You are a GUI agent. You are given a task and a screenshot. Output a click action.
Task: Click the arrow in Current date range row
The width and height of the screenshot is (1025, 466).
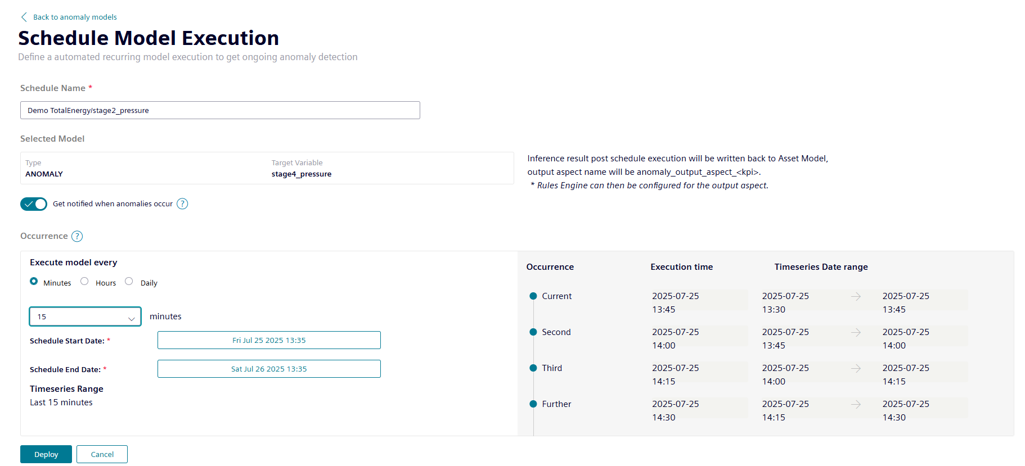(x=856, y=296)
